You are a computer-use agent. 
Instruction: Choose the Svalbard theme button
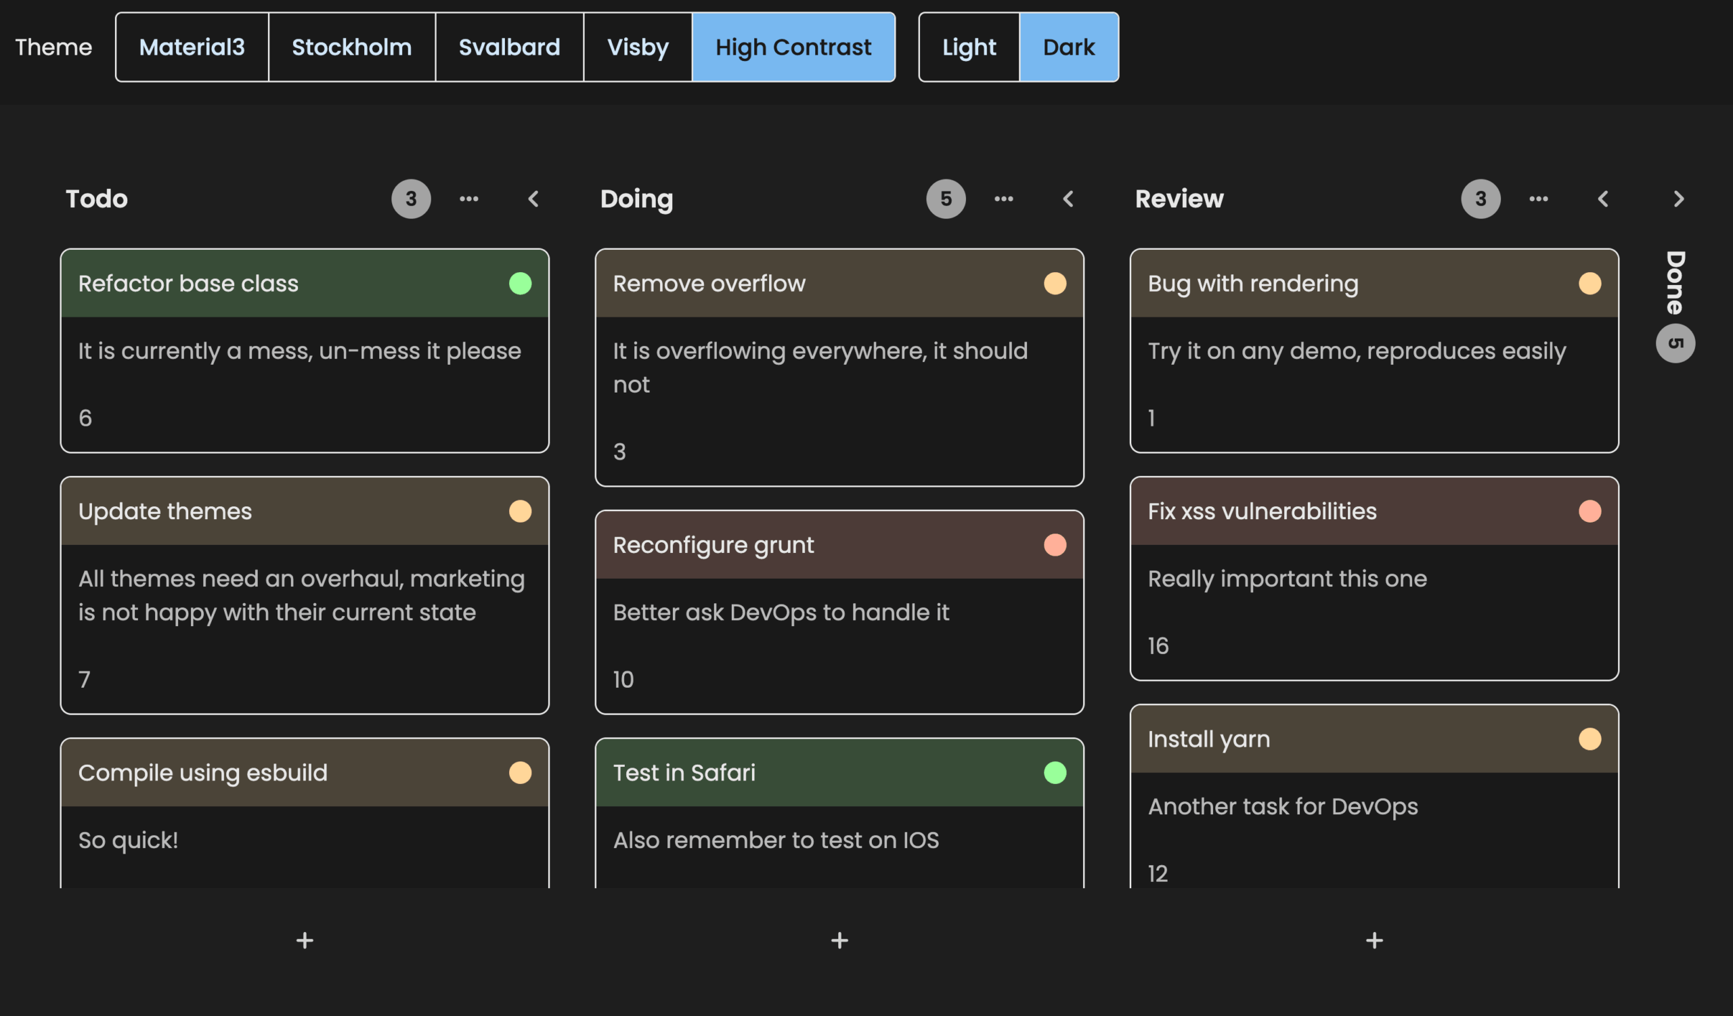[x=509, y=47]
